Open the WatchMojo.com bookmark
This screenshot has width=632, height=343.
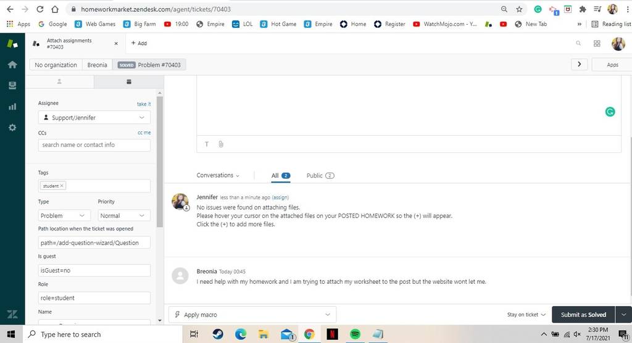[444, 24]
